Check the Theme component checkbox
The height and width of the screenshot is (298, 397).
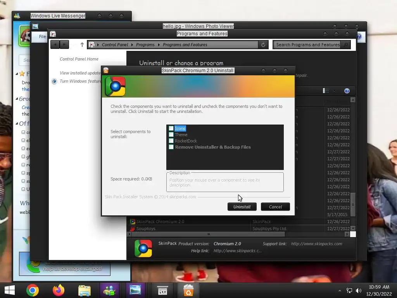tap(171, 135)
